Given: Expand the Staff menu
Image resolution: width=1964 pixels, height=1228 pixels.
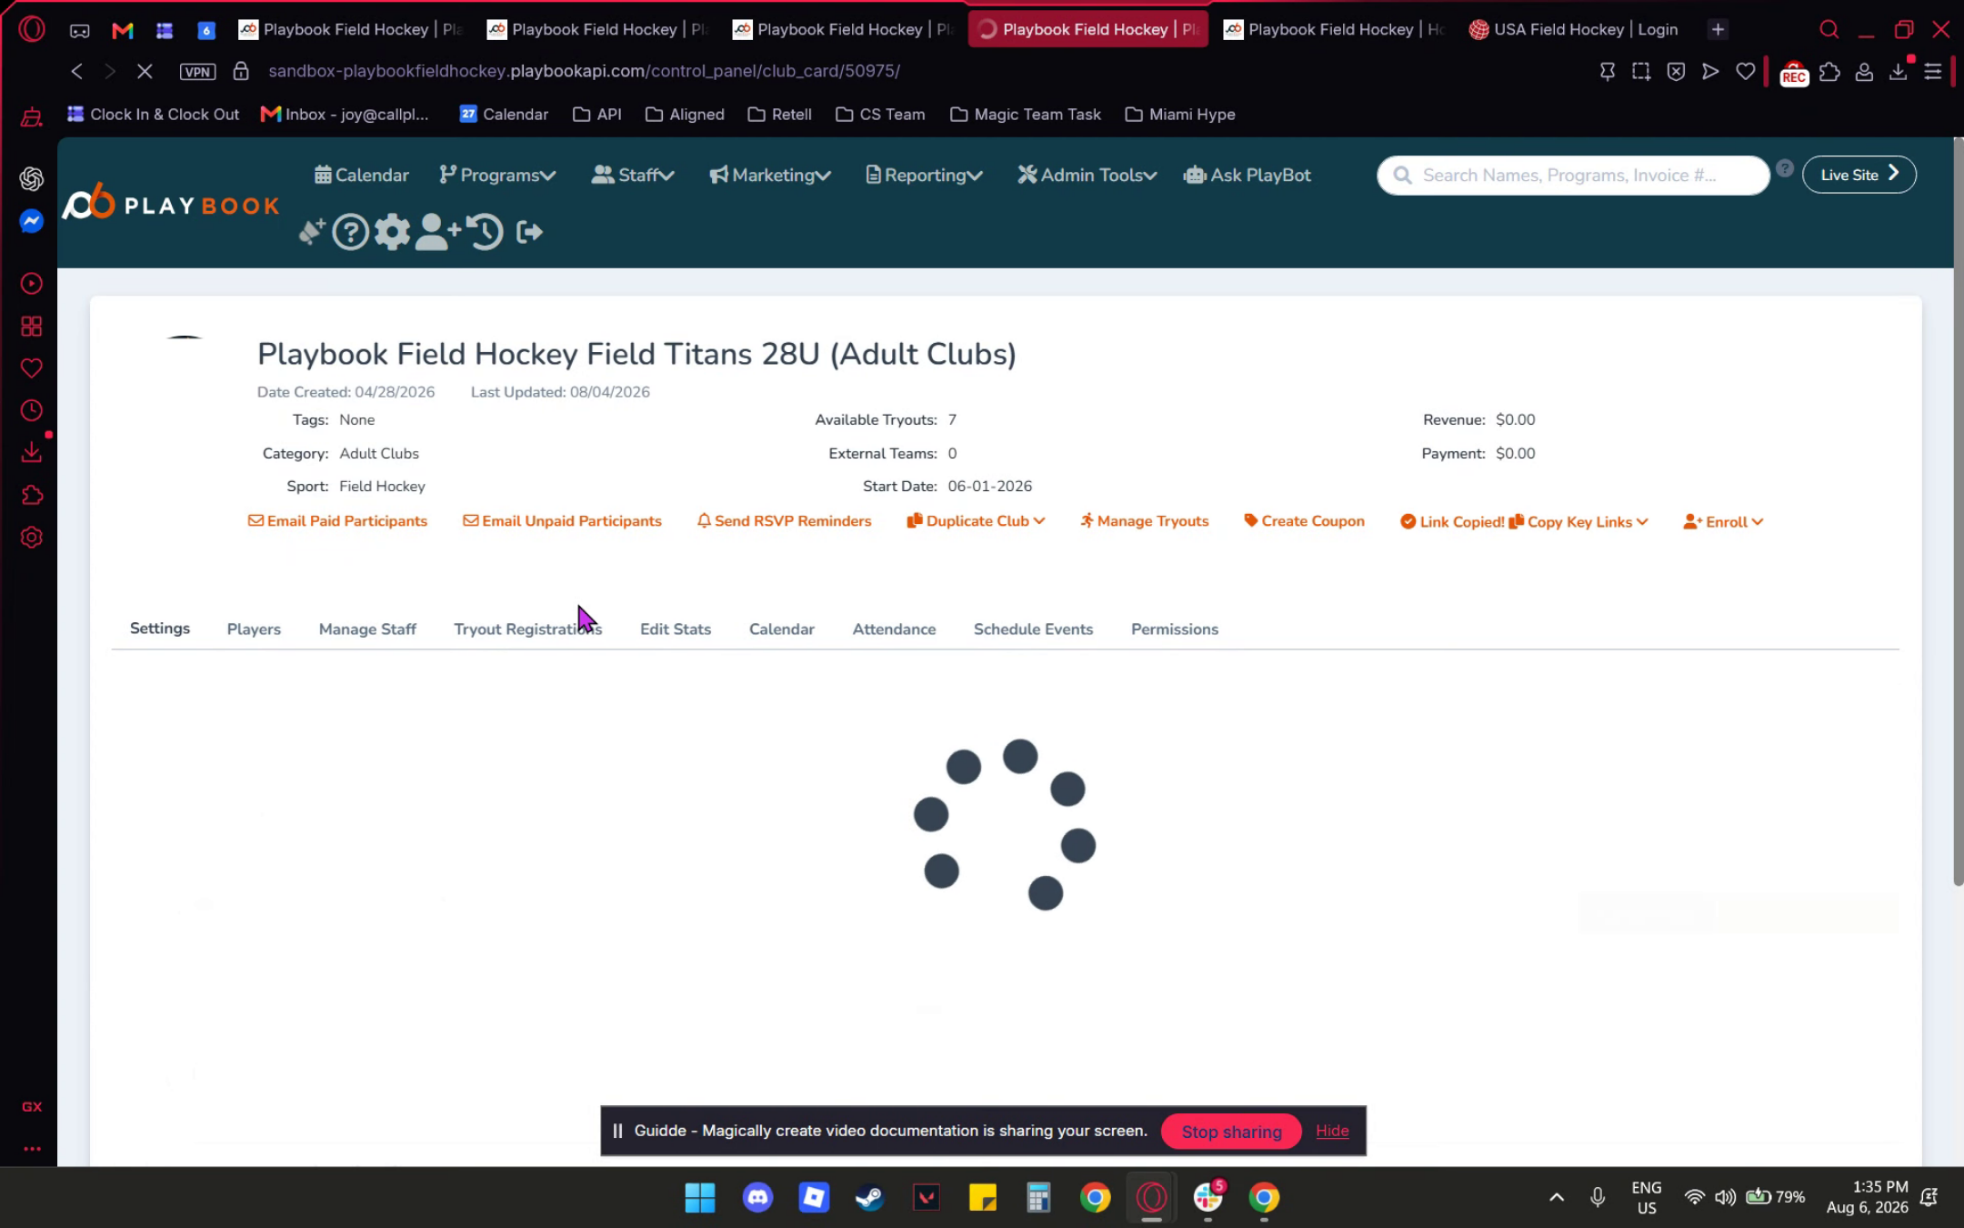Looking at the screenshot, I should 633,175.
